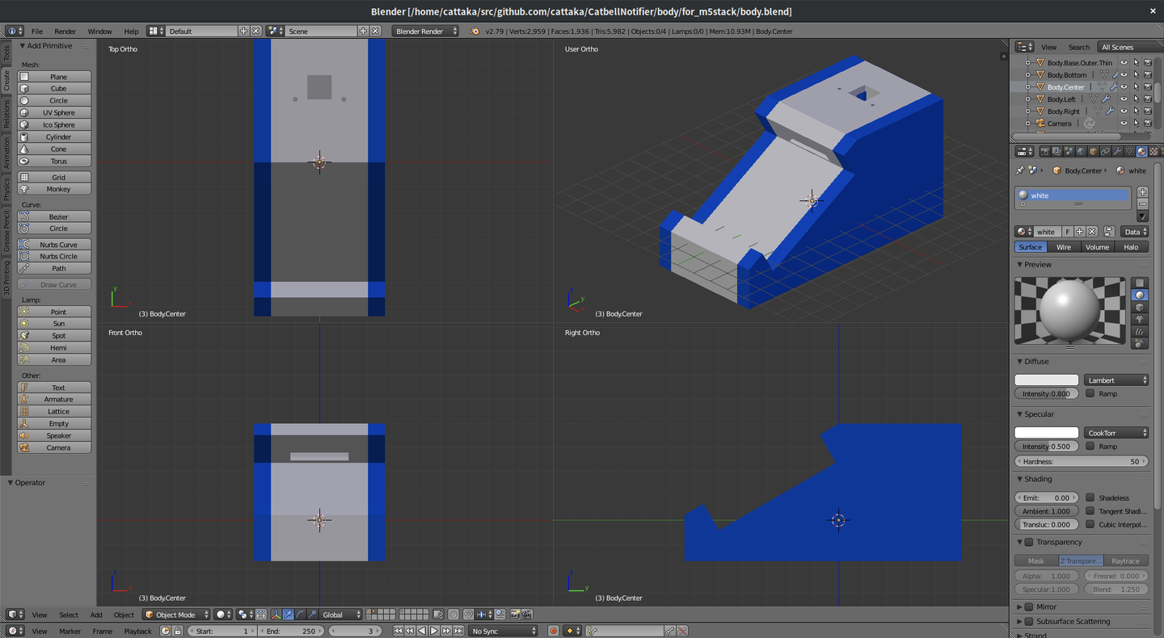1164x638 pixels.
Task: Click the World globe properties icon
Action: (x=1081, y=151)
